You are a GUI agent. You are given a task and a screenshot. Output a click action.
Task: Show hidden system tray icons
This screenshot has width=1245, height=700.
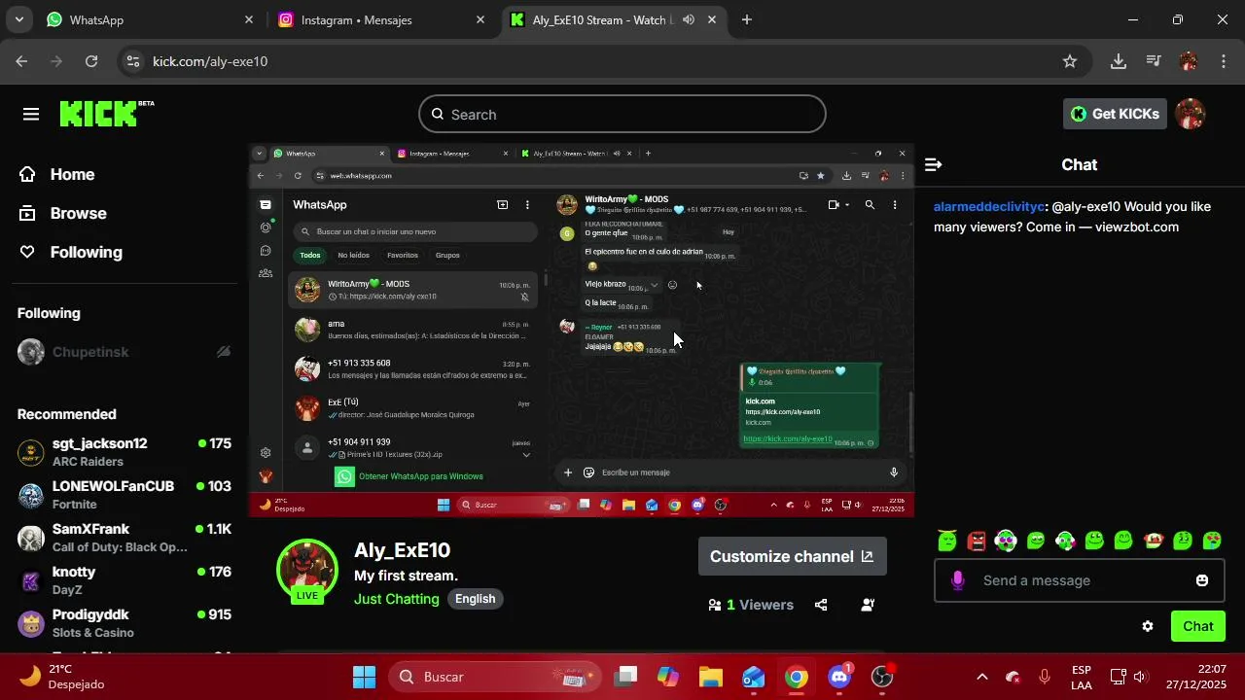coord(982,677)
